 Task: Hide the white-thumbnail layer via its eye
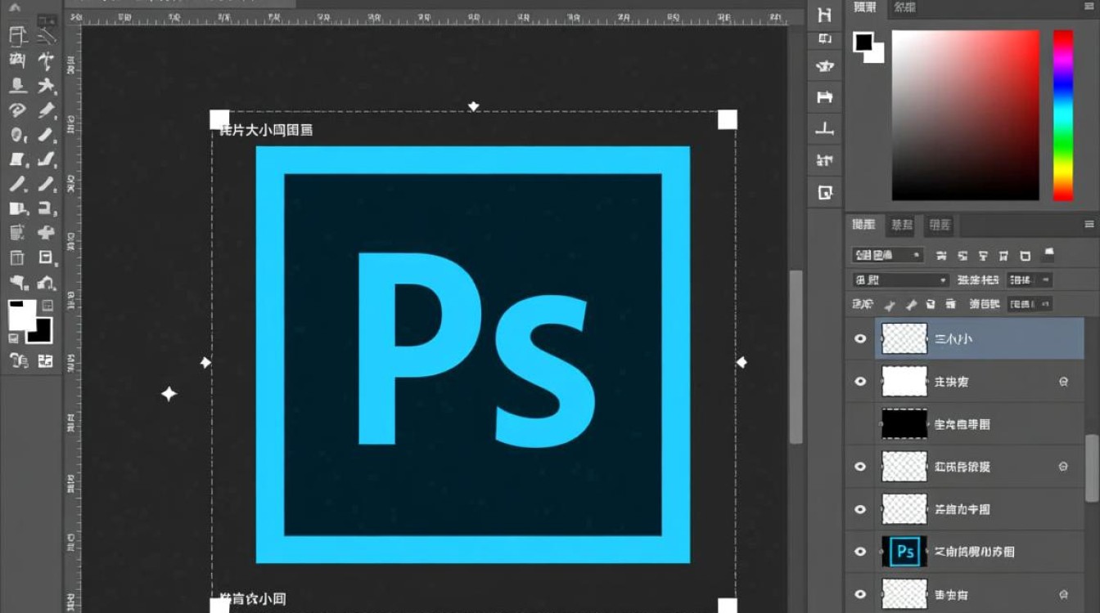860,382
